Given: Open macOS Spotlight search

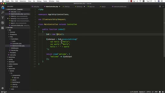Looking at the screenshot, I should 155,1.
